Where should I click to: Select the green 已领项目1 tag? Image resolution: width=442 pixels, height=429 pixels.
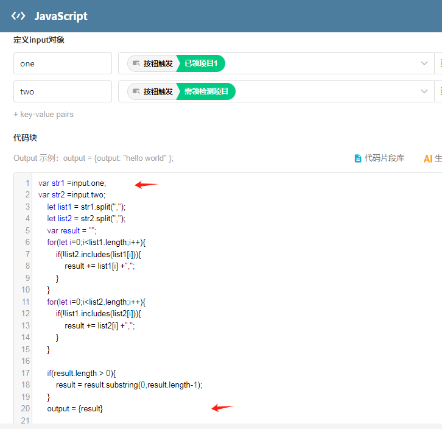[201, 63]
